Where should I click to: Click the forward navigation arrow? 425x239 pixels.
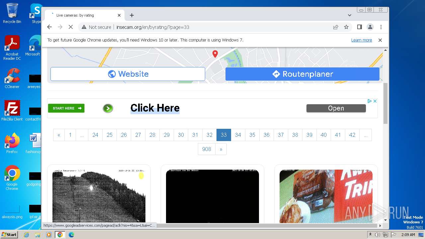click(60, 27)
